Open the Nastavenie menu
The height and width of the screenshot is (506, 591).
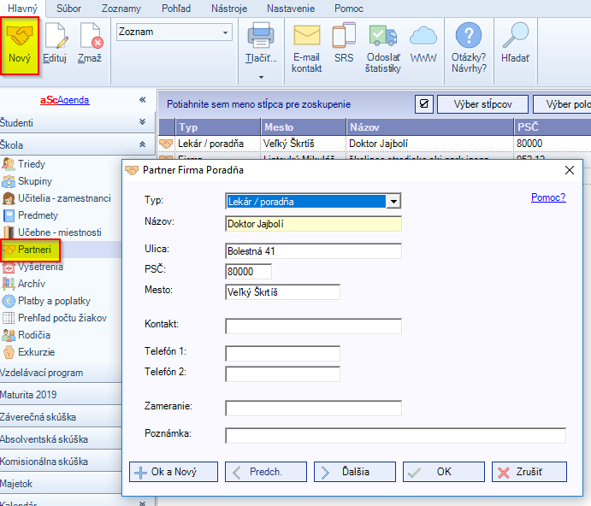pos(291,9)
